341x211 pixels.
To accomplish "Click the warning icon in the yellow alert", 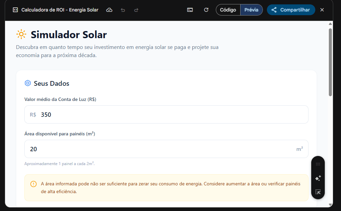I will (33, 184).
